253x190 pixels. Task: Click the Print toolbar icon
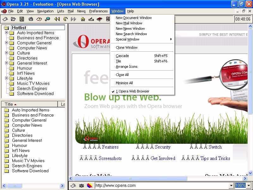click(x=31, y=19)
